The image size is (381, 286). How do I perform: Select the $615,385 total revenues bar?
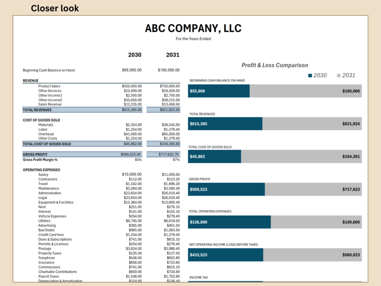225,124
